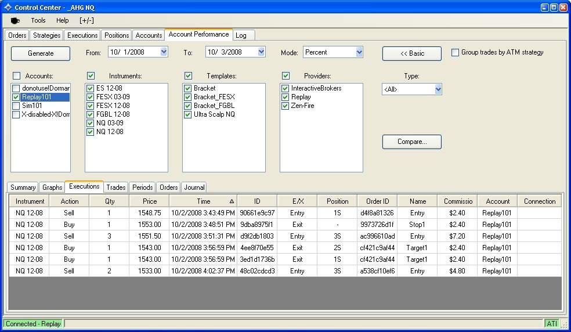This screenshot has width=571, height=332.
Task: Open the File menu icon
Action: tap(15, 20)
